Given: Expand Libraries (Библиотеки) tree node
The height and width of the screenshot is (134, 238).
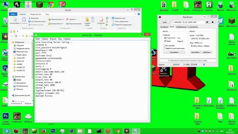Looking at the screenshot, I should coord(19,77).
